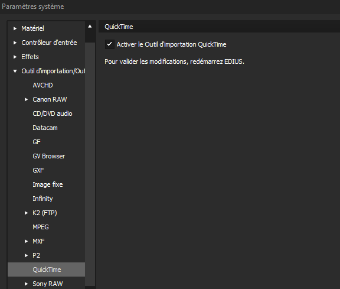The image size is (340, 289).
Task: Expand the Effets section arrow
Action: 15,57
